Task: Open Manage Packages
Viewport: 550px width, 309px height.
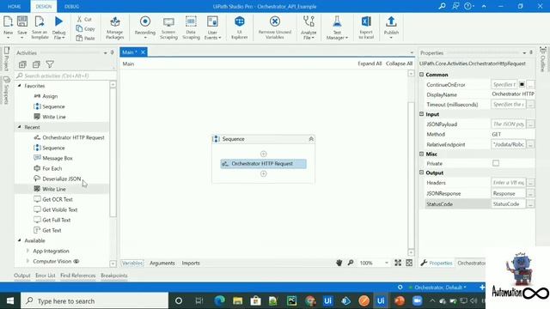Action: pyautogui.click(x=114, y=27)
